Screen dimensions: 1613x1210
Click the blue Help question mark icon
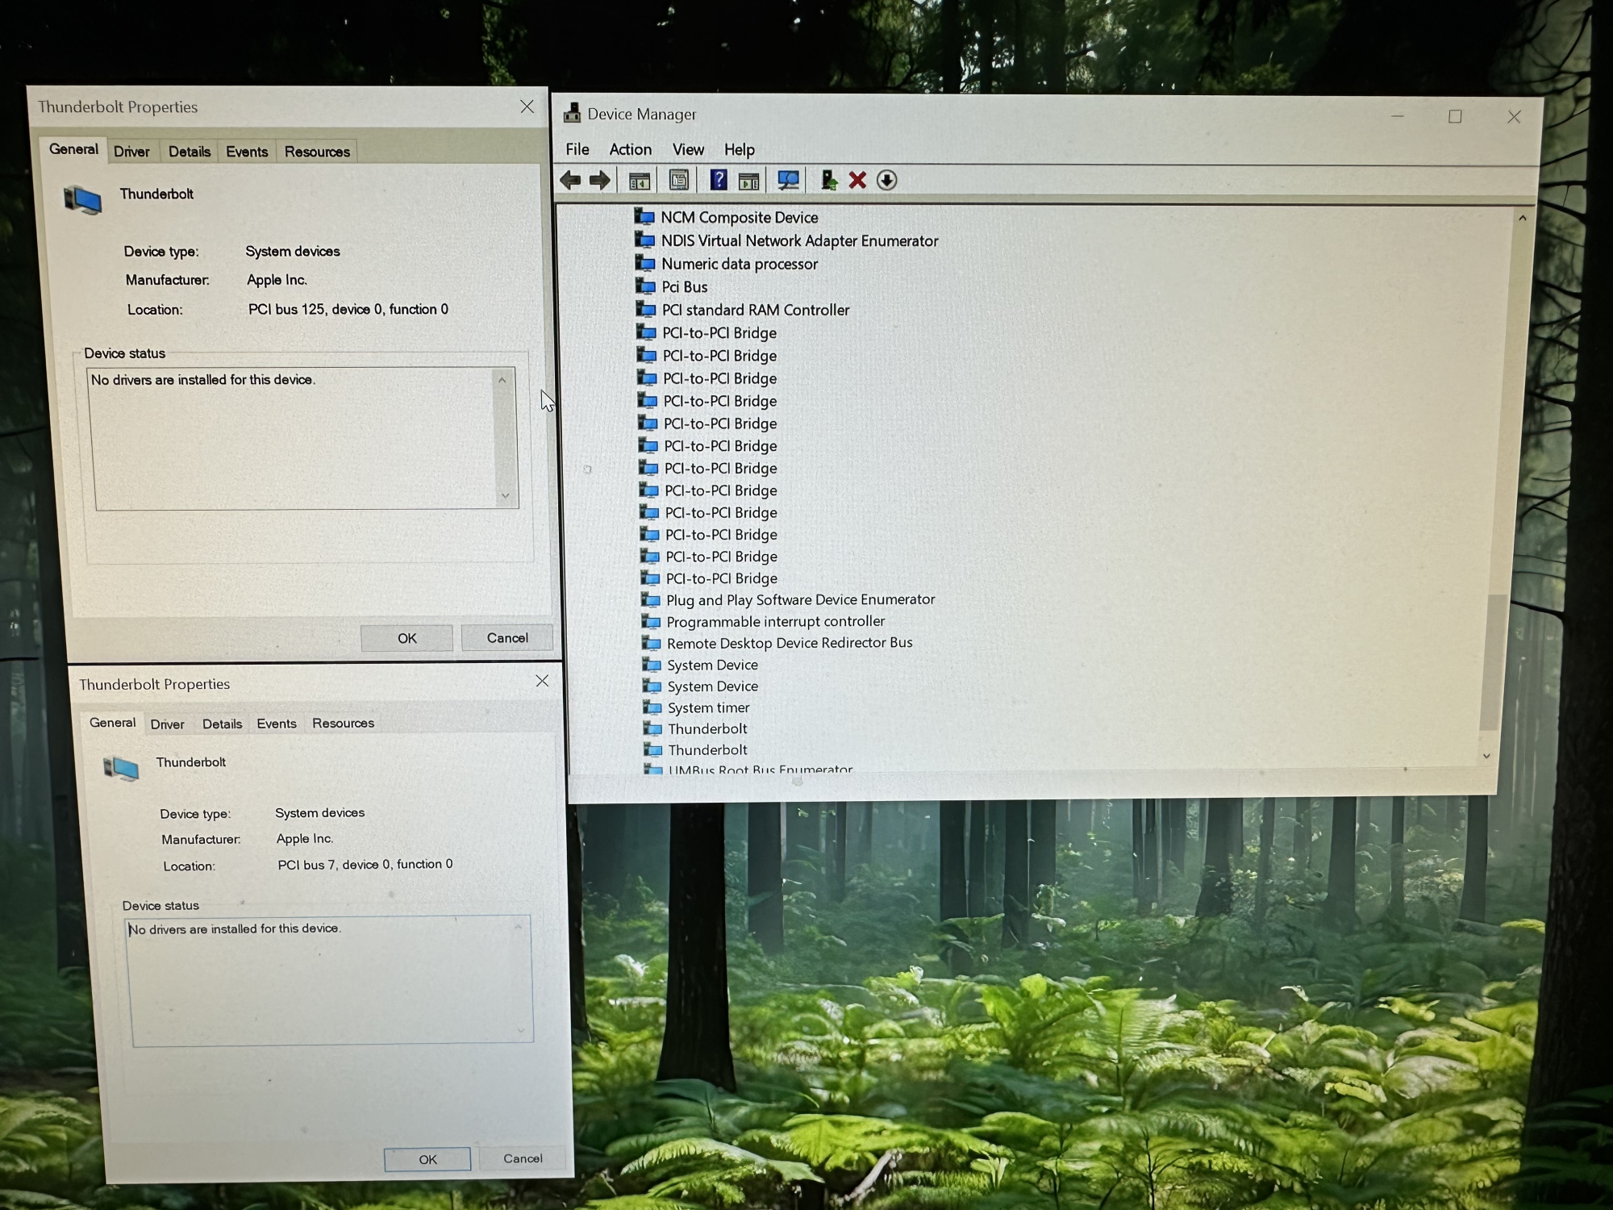(718, 180)
